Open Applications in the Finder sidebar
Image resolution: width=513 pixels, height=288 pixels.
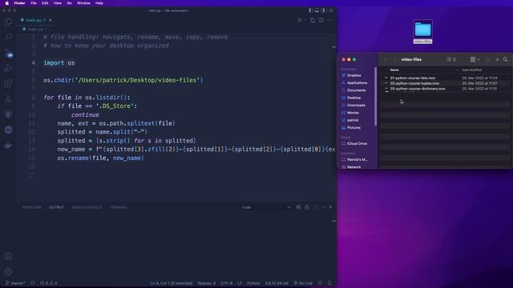pos(357,83)
